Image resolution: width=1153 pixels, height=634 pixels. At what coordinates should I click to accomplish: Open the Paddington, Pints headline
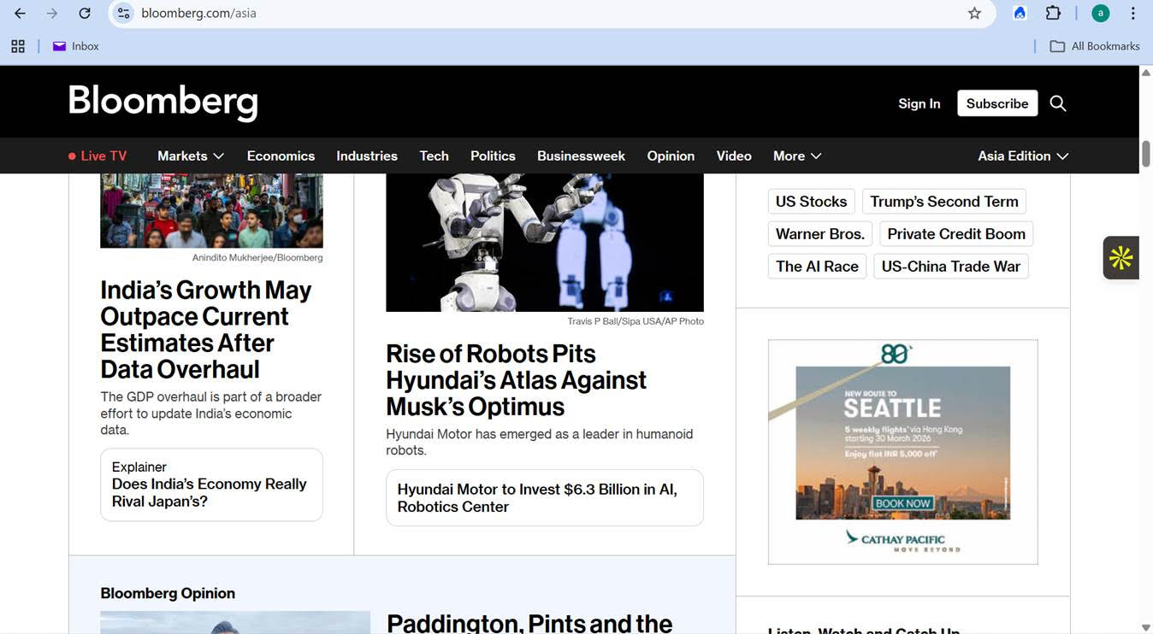[529, 623]
